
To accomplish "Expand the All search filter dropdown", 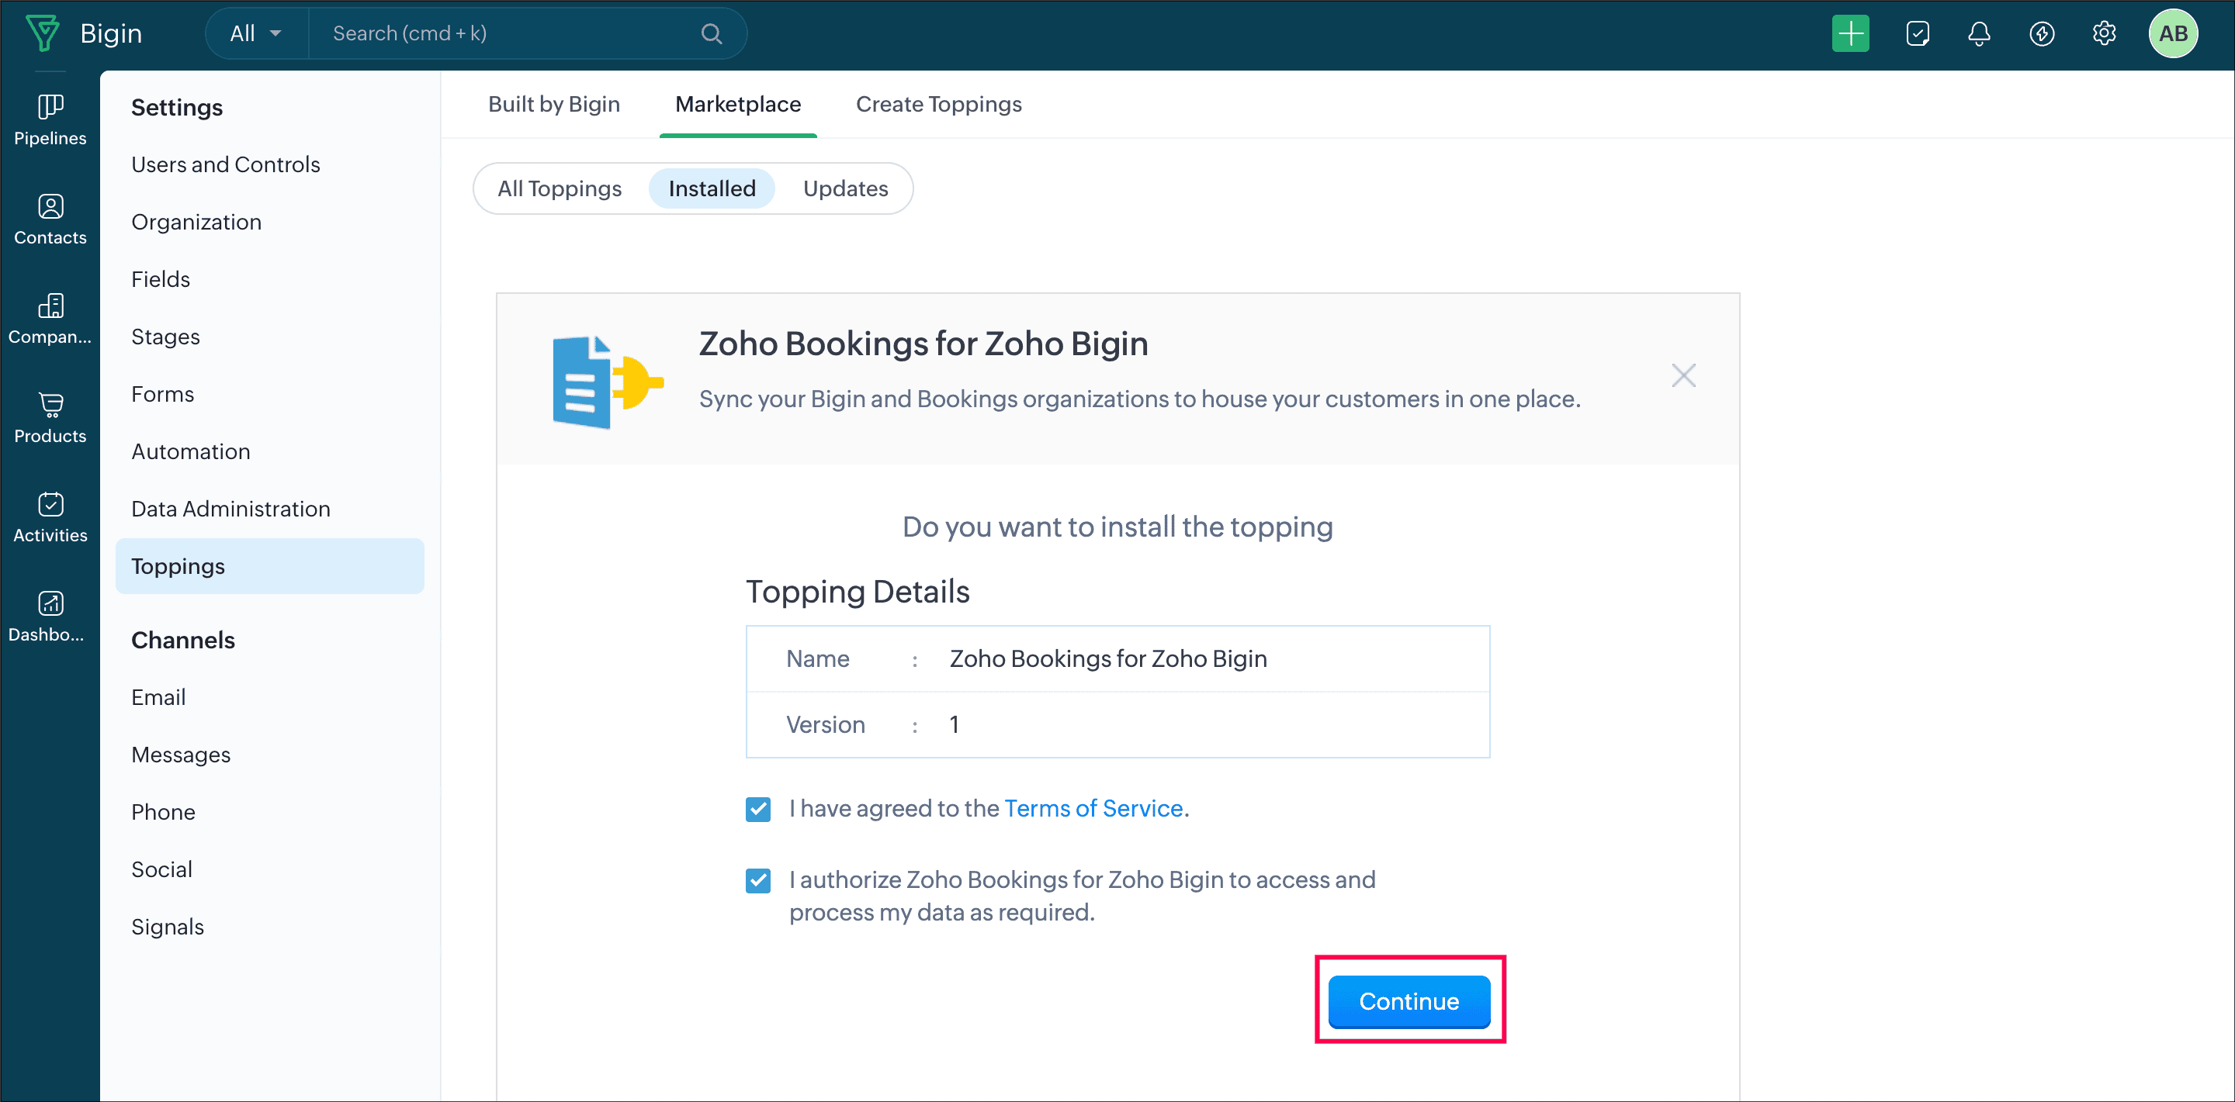I will (x=256, y=34).
